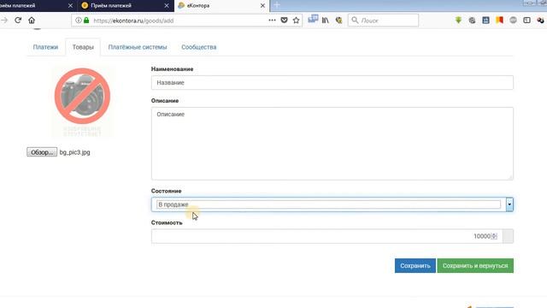Click the Обзор file browse button
The image size is (547, 308).
(42, 152)
